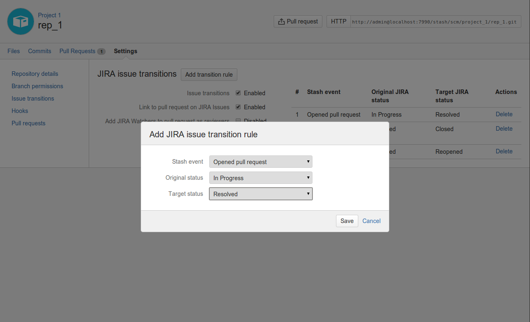The width and height of the screenshot is (530, 322).
Task: Click 'Closed' target status cell
Action: (x=445, y=129)
